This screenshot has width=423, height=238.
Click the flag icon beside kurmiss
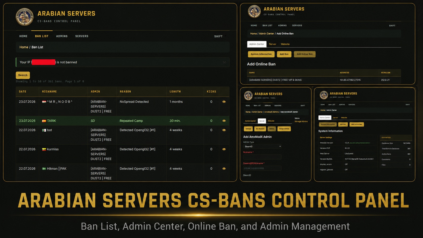tap(44, 149)
